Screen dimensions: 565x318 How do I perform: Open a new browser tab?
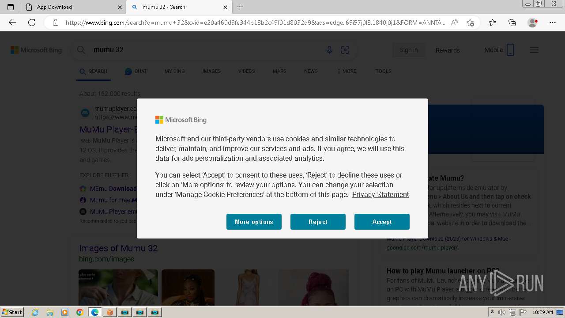point(240,7)
